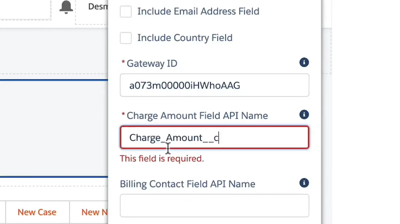The image size is (400, 224).
Task: Click the 'Charge Amount Field API Name' label
Action: (197, 116)
